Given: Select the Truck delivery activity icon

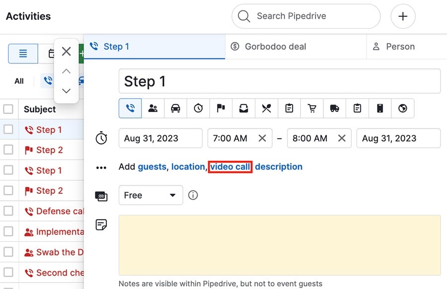Looking at the screenshot, I should (x=334, y=108).
